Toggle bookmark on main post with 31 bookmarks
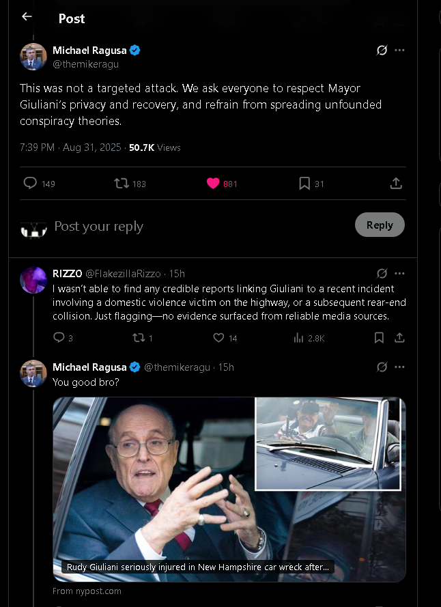Image resolution: width=441 pixels, height=607 pixels. tap(304, 183)
